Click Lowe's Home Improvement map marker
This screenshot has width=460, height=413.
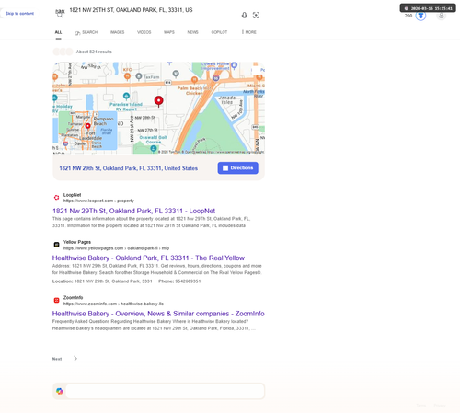[x=235, y=65]
